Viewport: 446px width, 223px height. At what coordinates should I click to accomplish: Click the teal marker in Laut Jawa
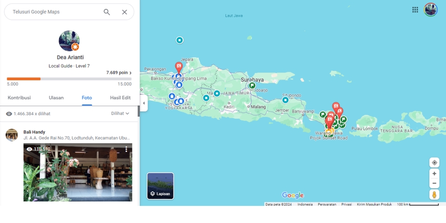pyautogui.click(x=179, y=40)
